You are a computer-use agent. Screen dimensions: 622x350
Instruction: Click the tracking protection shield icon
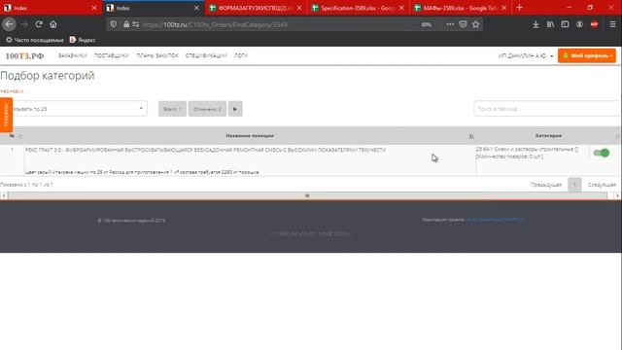[114, 24]
